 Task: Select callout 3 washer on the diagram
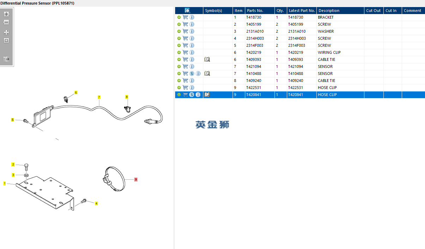[13, 175]
